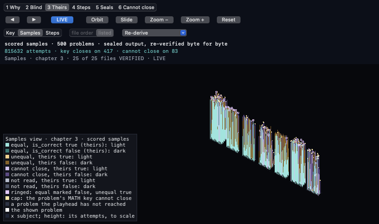Select chapter tab 3 Theirs
This screenshot has height=224, width=379.
point(57,7)
